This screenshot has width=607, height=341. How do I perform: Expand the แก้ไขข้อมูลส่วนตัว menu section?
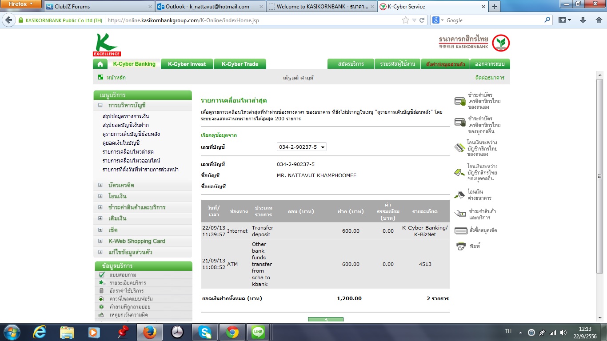tap(100, 252)
